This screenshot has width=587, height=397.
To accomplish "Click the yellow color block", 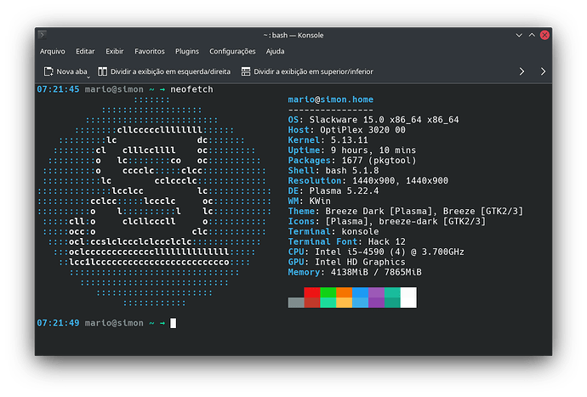I will coord(344,303).
